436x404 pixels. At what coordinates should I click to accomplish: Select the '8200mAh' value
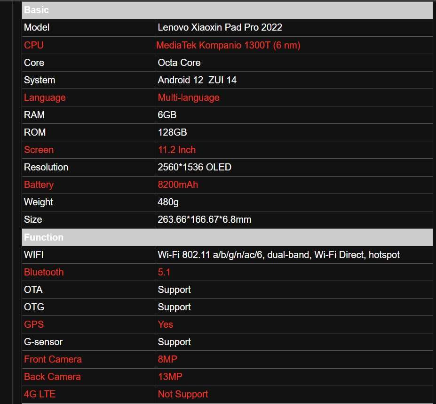click(x=178, y=185)
